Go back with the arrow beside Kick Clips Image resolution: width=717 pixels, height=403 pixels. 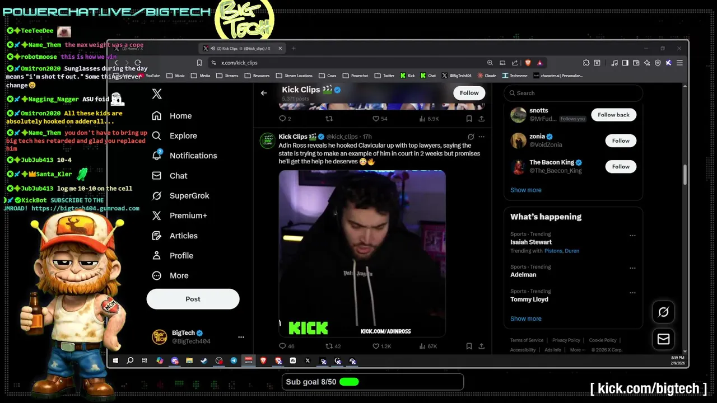click(264, 93)
